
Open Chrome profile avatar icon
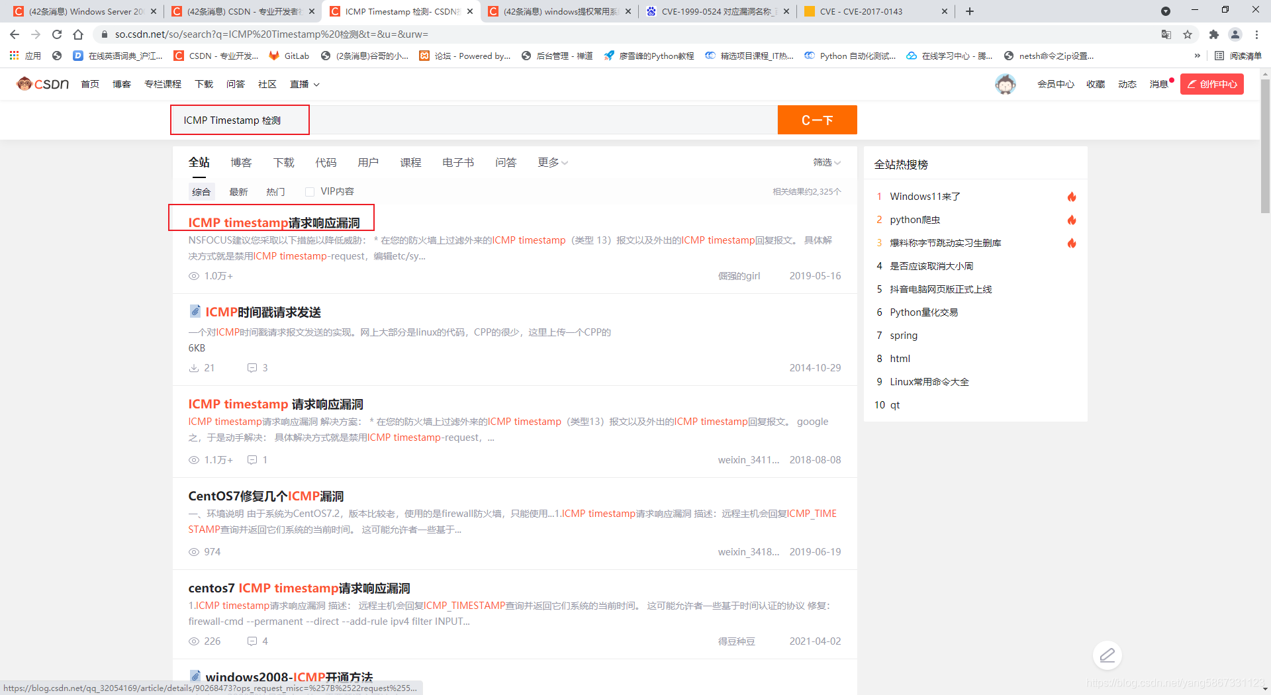point(1235,34)
